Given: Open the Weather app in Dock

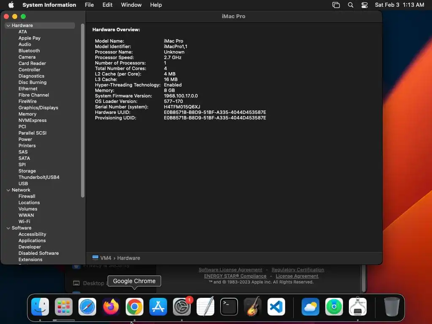Looking at the screenshot, I should [310, 306].
